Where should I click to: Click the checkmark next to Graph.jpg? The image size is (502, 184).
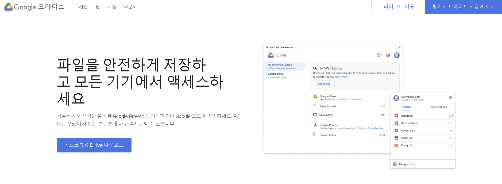click(451, 138)
